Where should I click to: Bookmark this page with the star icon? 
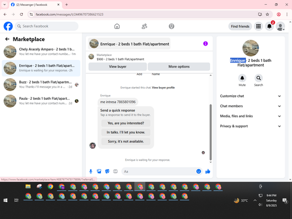[267, 14]
